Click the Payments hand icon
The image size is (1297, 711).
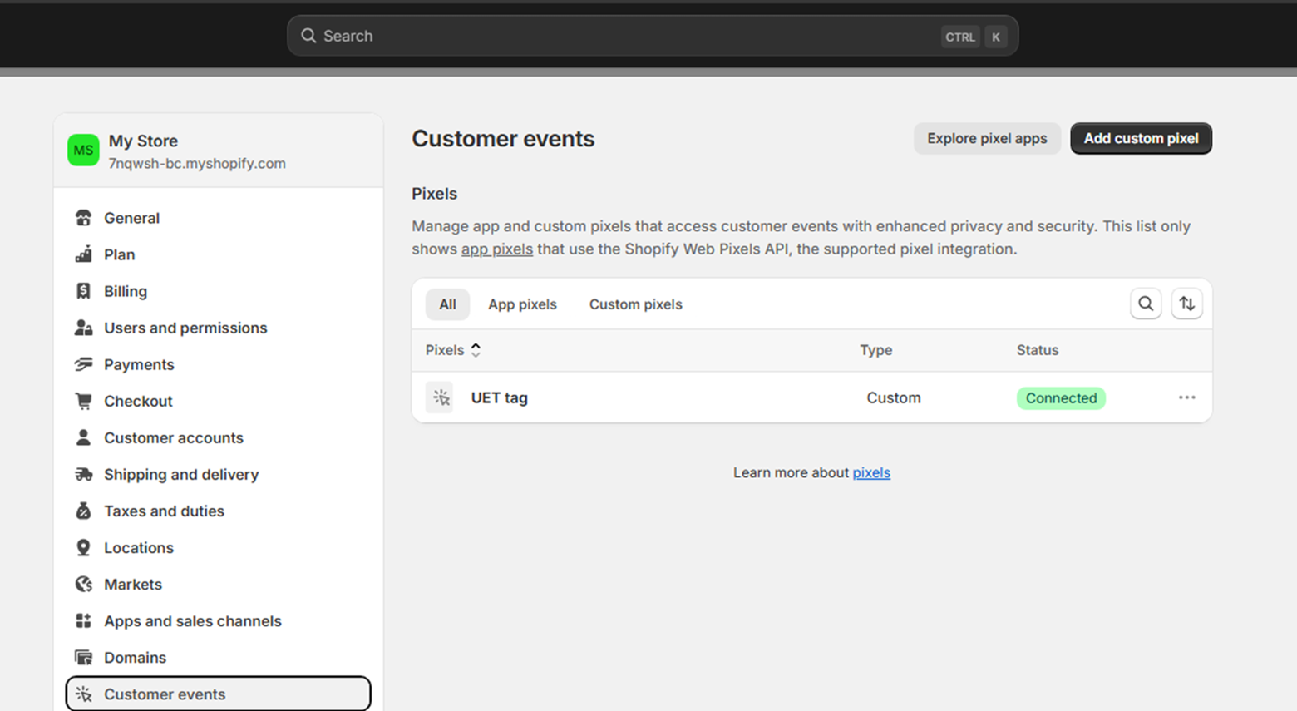(x=83, y=364)
